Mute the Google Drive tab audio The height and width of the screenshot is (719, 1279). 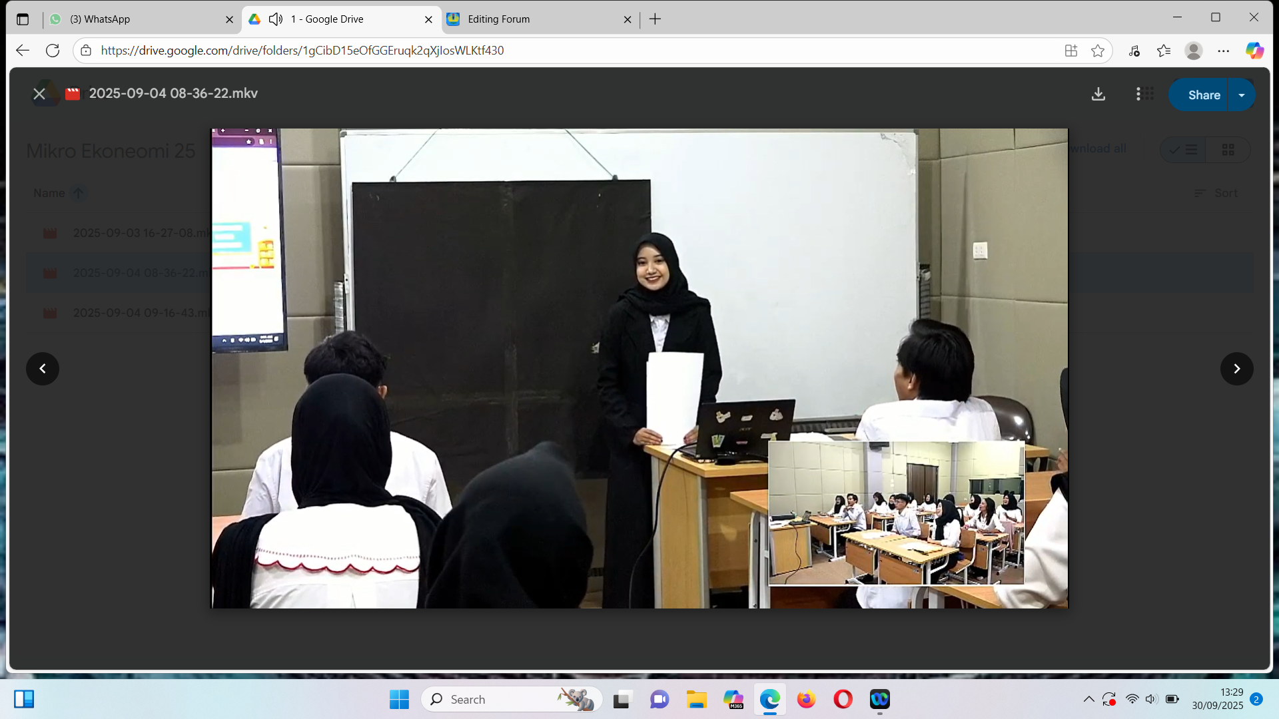276,19
